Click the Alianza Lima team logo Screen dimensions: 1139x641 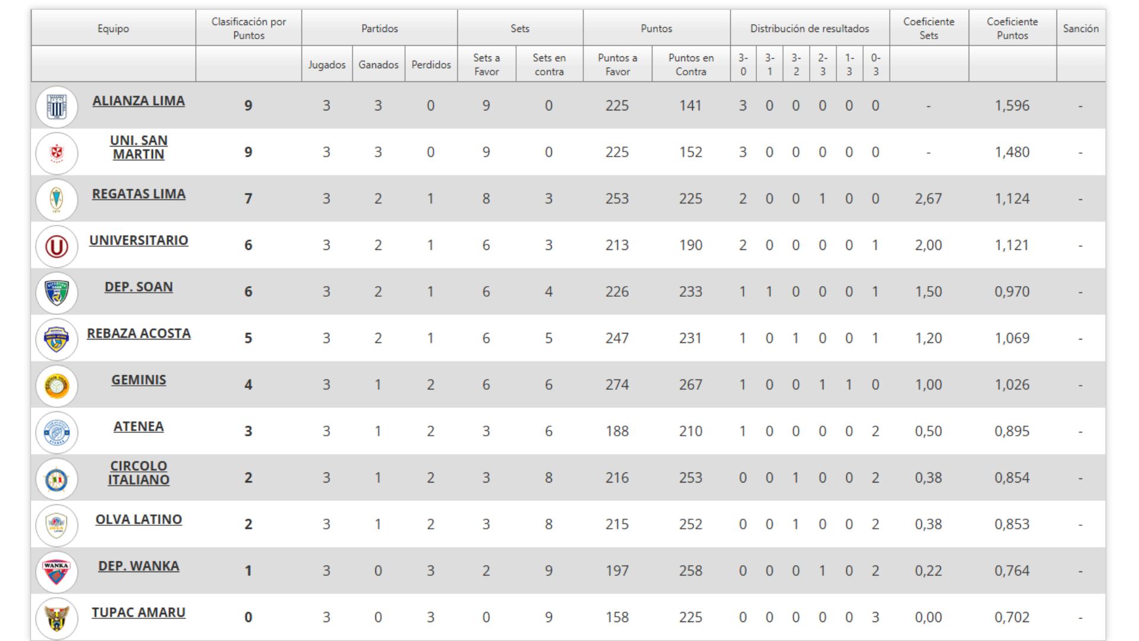(x=57, y=107)
